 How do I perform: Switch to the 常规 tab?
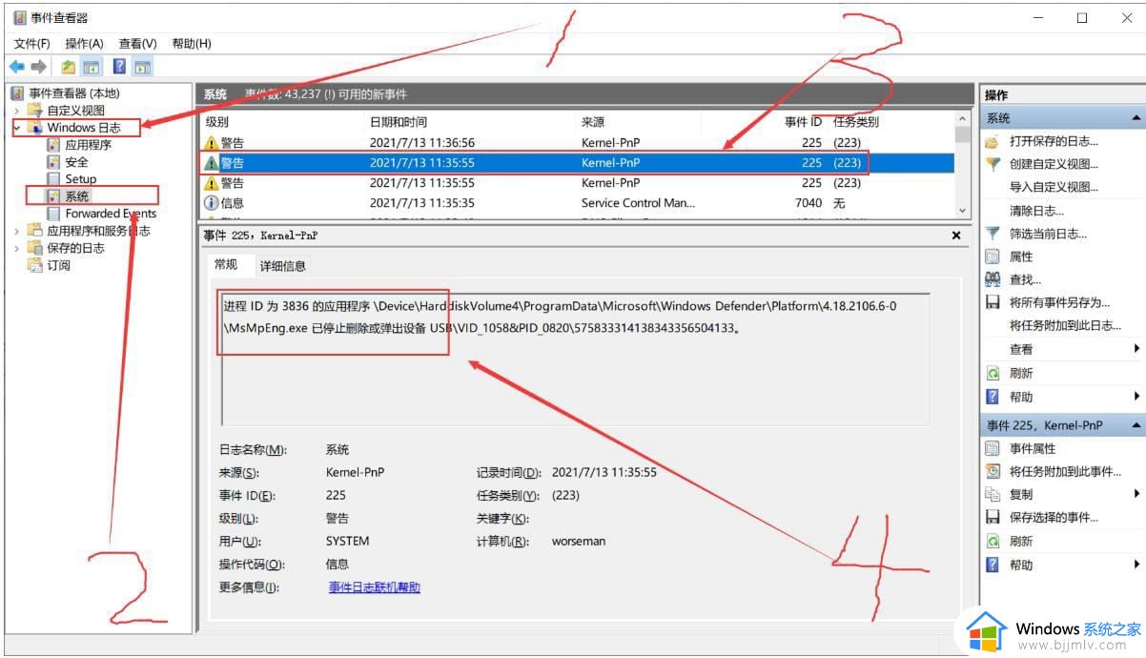(226, 264)
